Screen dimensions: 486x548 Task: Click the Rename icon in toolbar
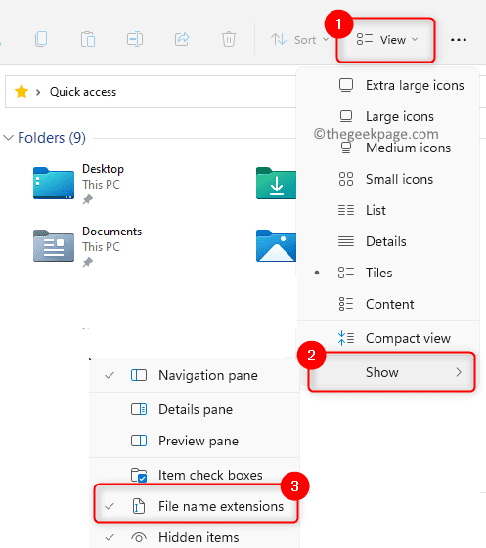(135, 39)
